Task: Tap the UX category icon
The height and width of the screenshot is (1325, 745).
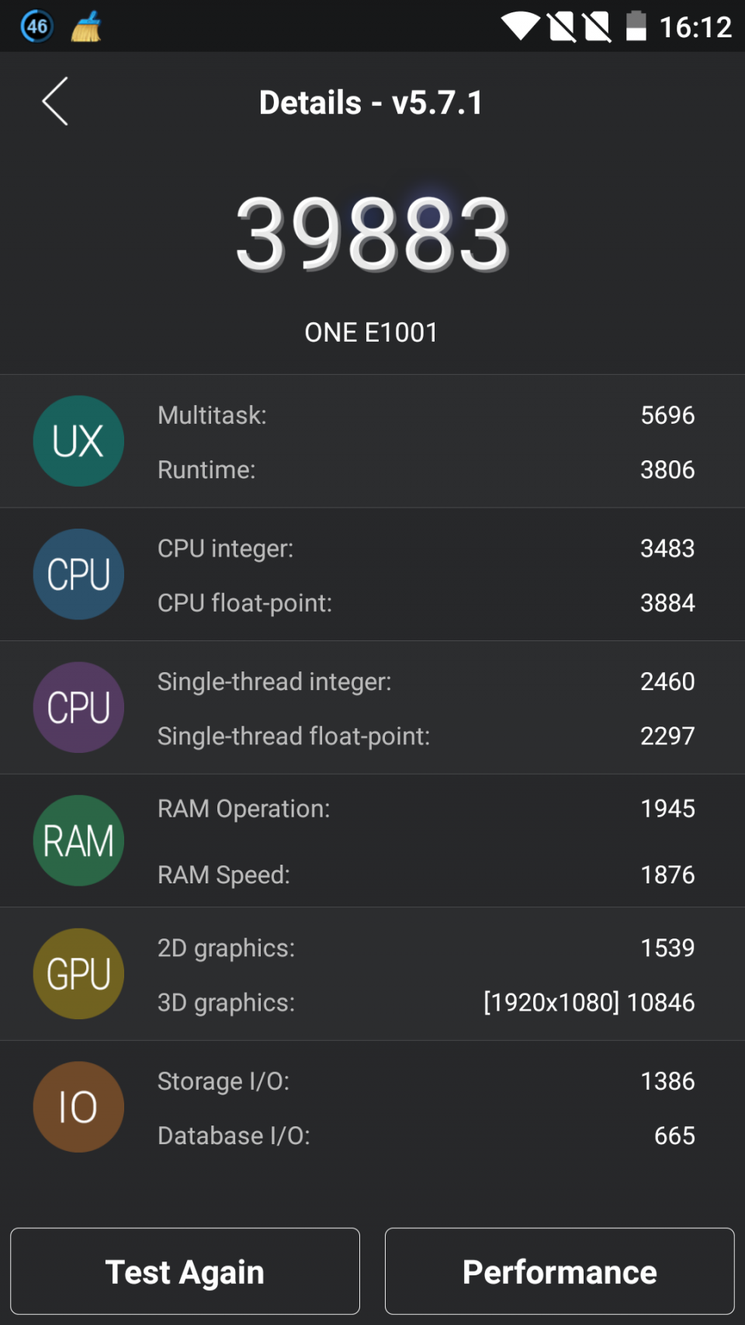Action: [78, 440]
